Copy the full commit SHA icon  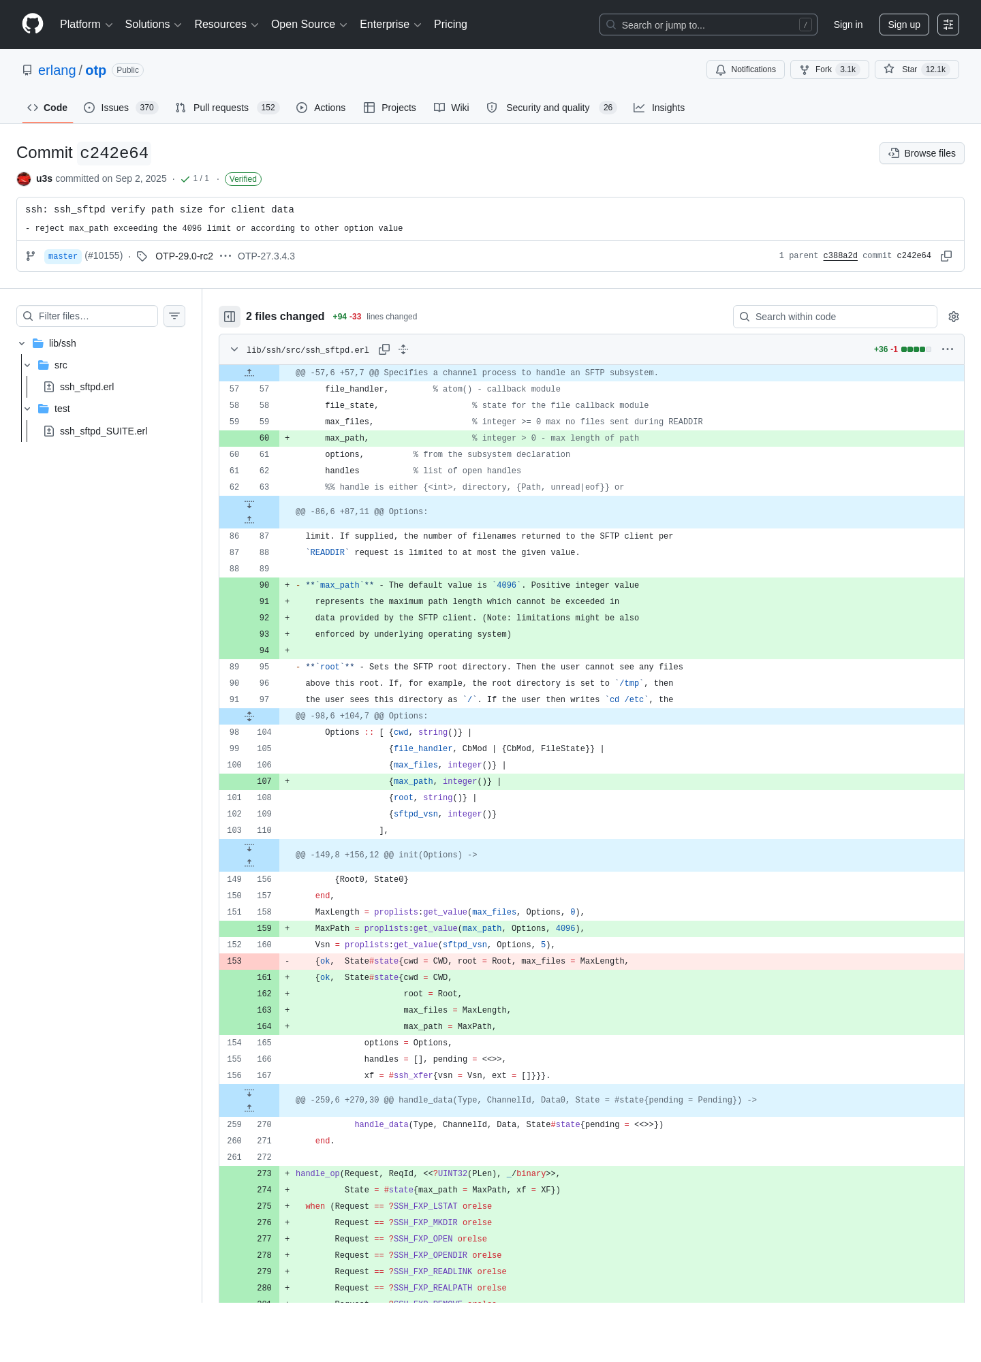point(946,256)
